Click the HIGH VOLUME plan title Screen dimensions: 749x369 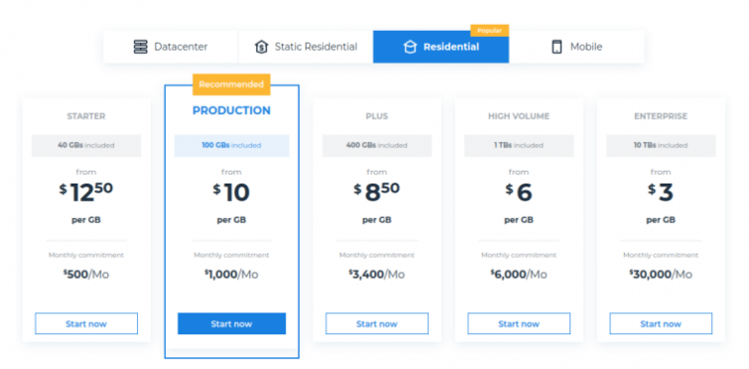point(519,116)
